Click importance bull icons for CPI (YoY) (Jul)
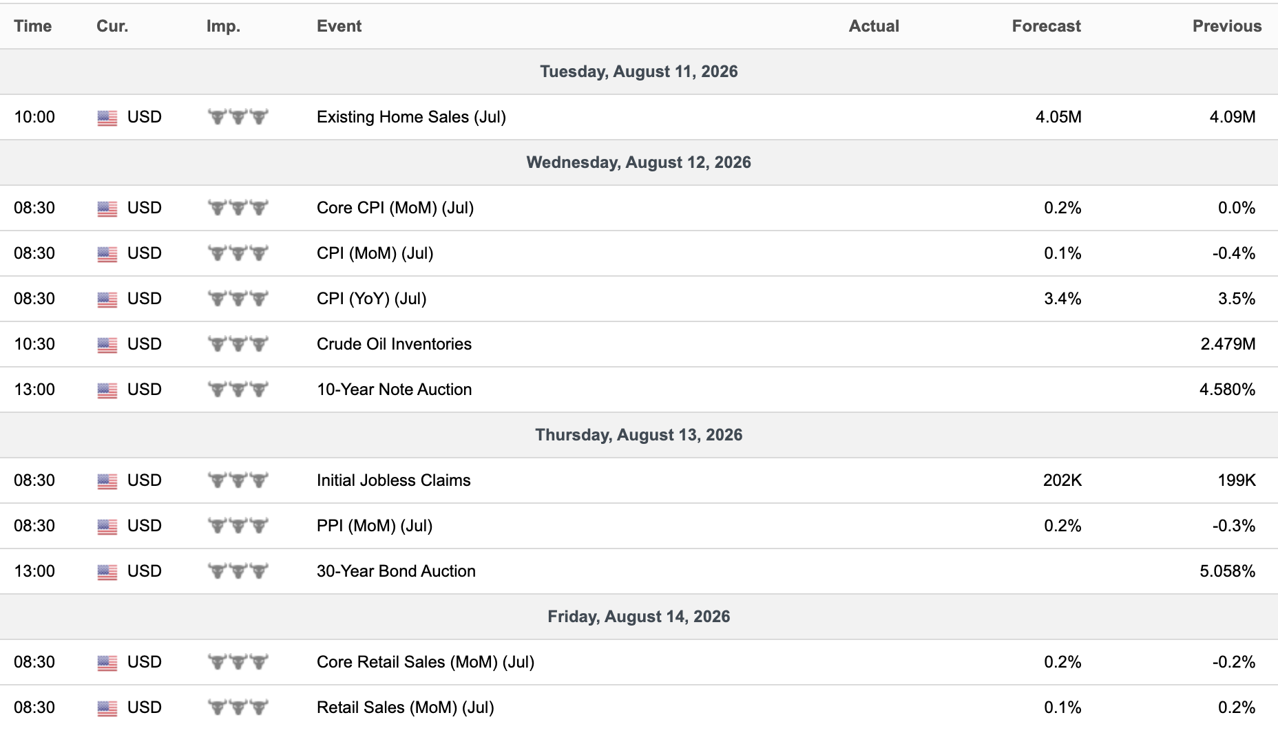 tap(238, 298)
